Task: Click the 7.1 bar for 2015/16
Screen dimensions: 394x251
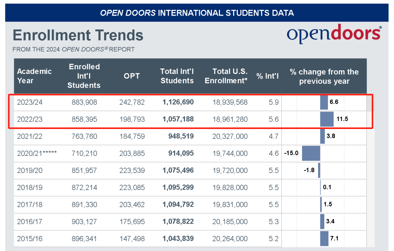Action: tap(324, 239)
